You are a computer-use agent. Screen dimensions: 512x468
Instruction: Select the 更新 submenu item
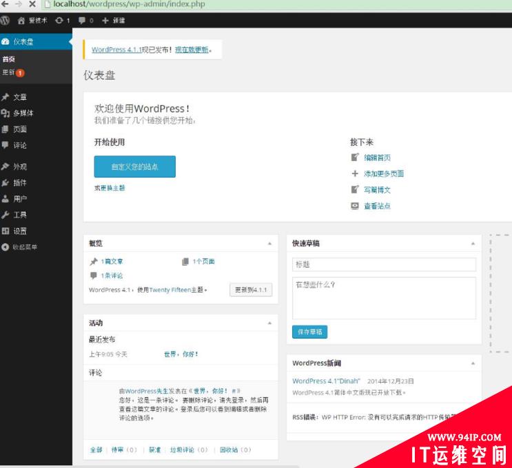pos(8,72)
